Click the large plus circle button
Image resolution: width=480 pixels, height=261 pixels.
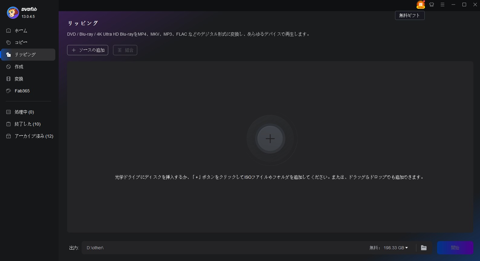coord(270,139)
